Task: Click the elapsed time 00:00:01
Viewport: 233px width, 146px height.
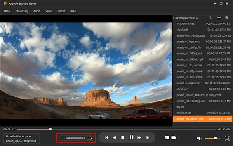Action: pos(9,129)
